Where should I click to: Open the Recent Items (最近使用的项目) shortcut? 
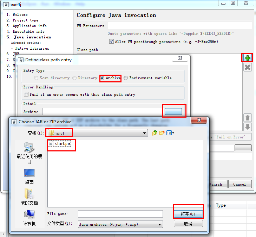click(x=29, y=153)
